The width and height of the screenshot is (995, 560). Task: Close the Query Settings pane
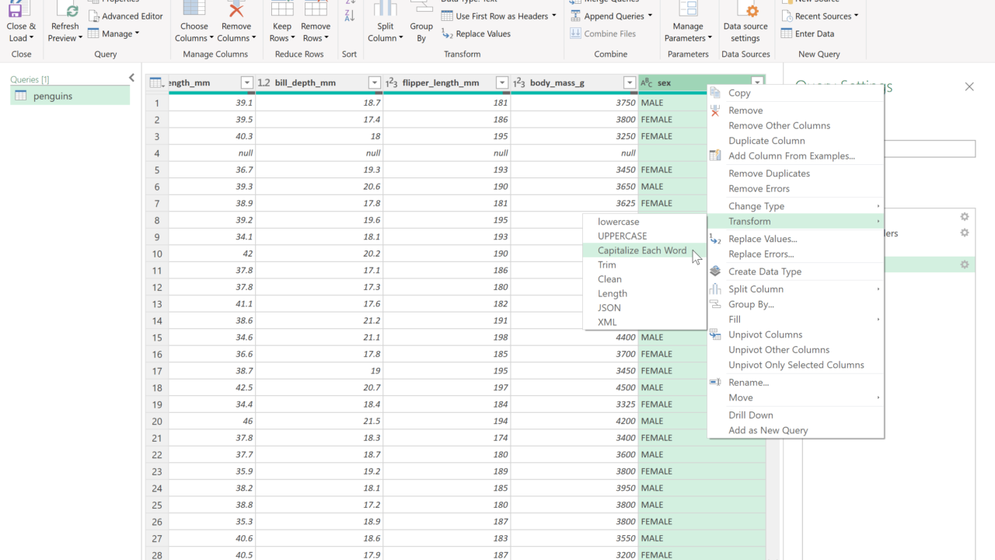(x=969, y=86)
